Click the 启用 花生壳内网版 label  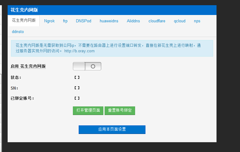click(x=28, y=66)
